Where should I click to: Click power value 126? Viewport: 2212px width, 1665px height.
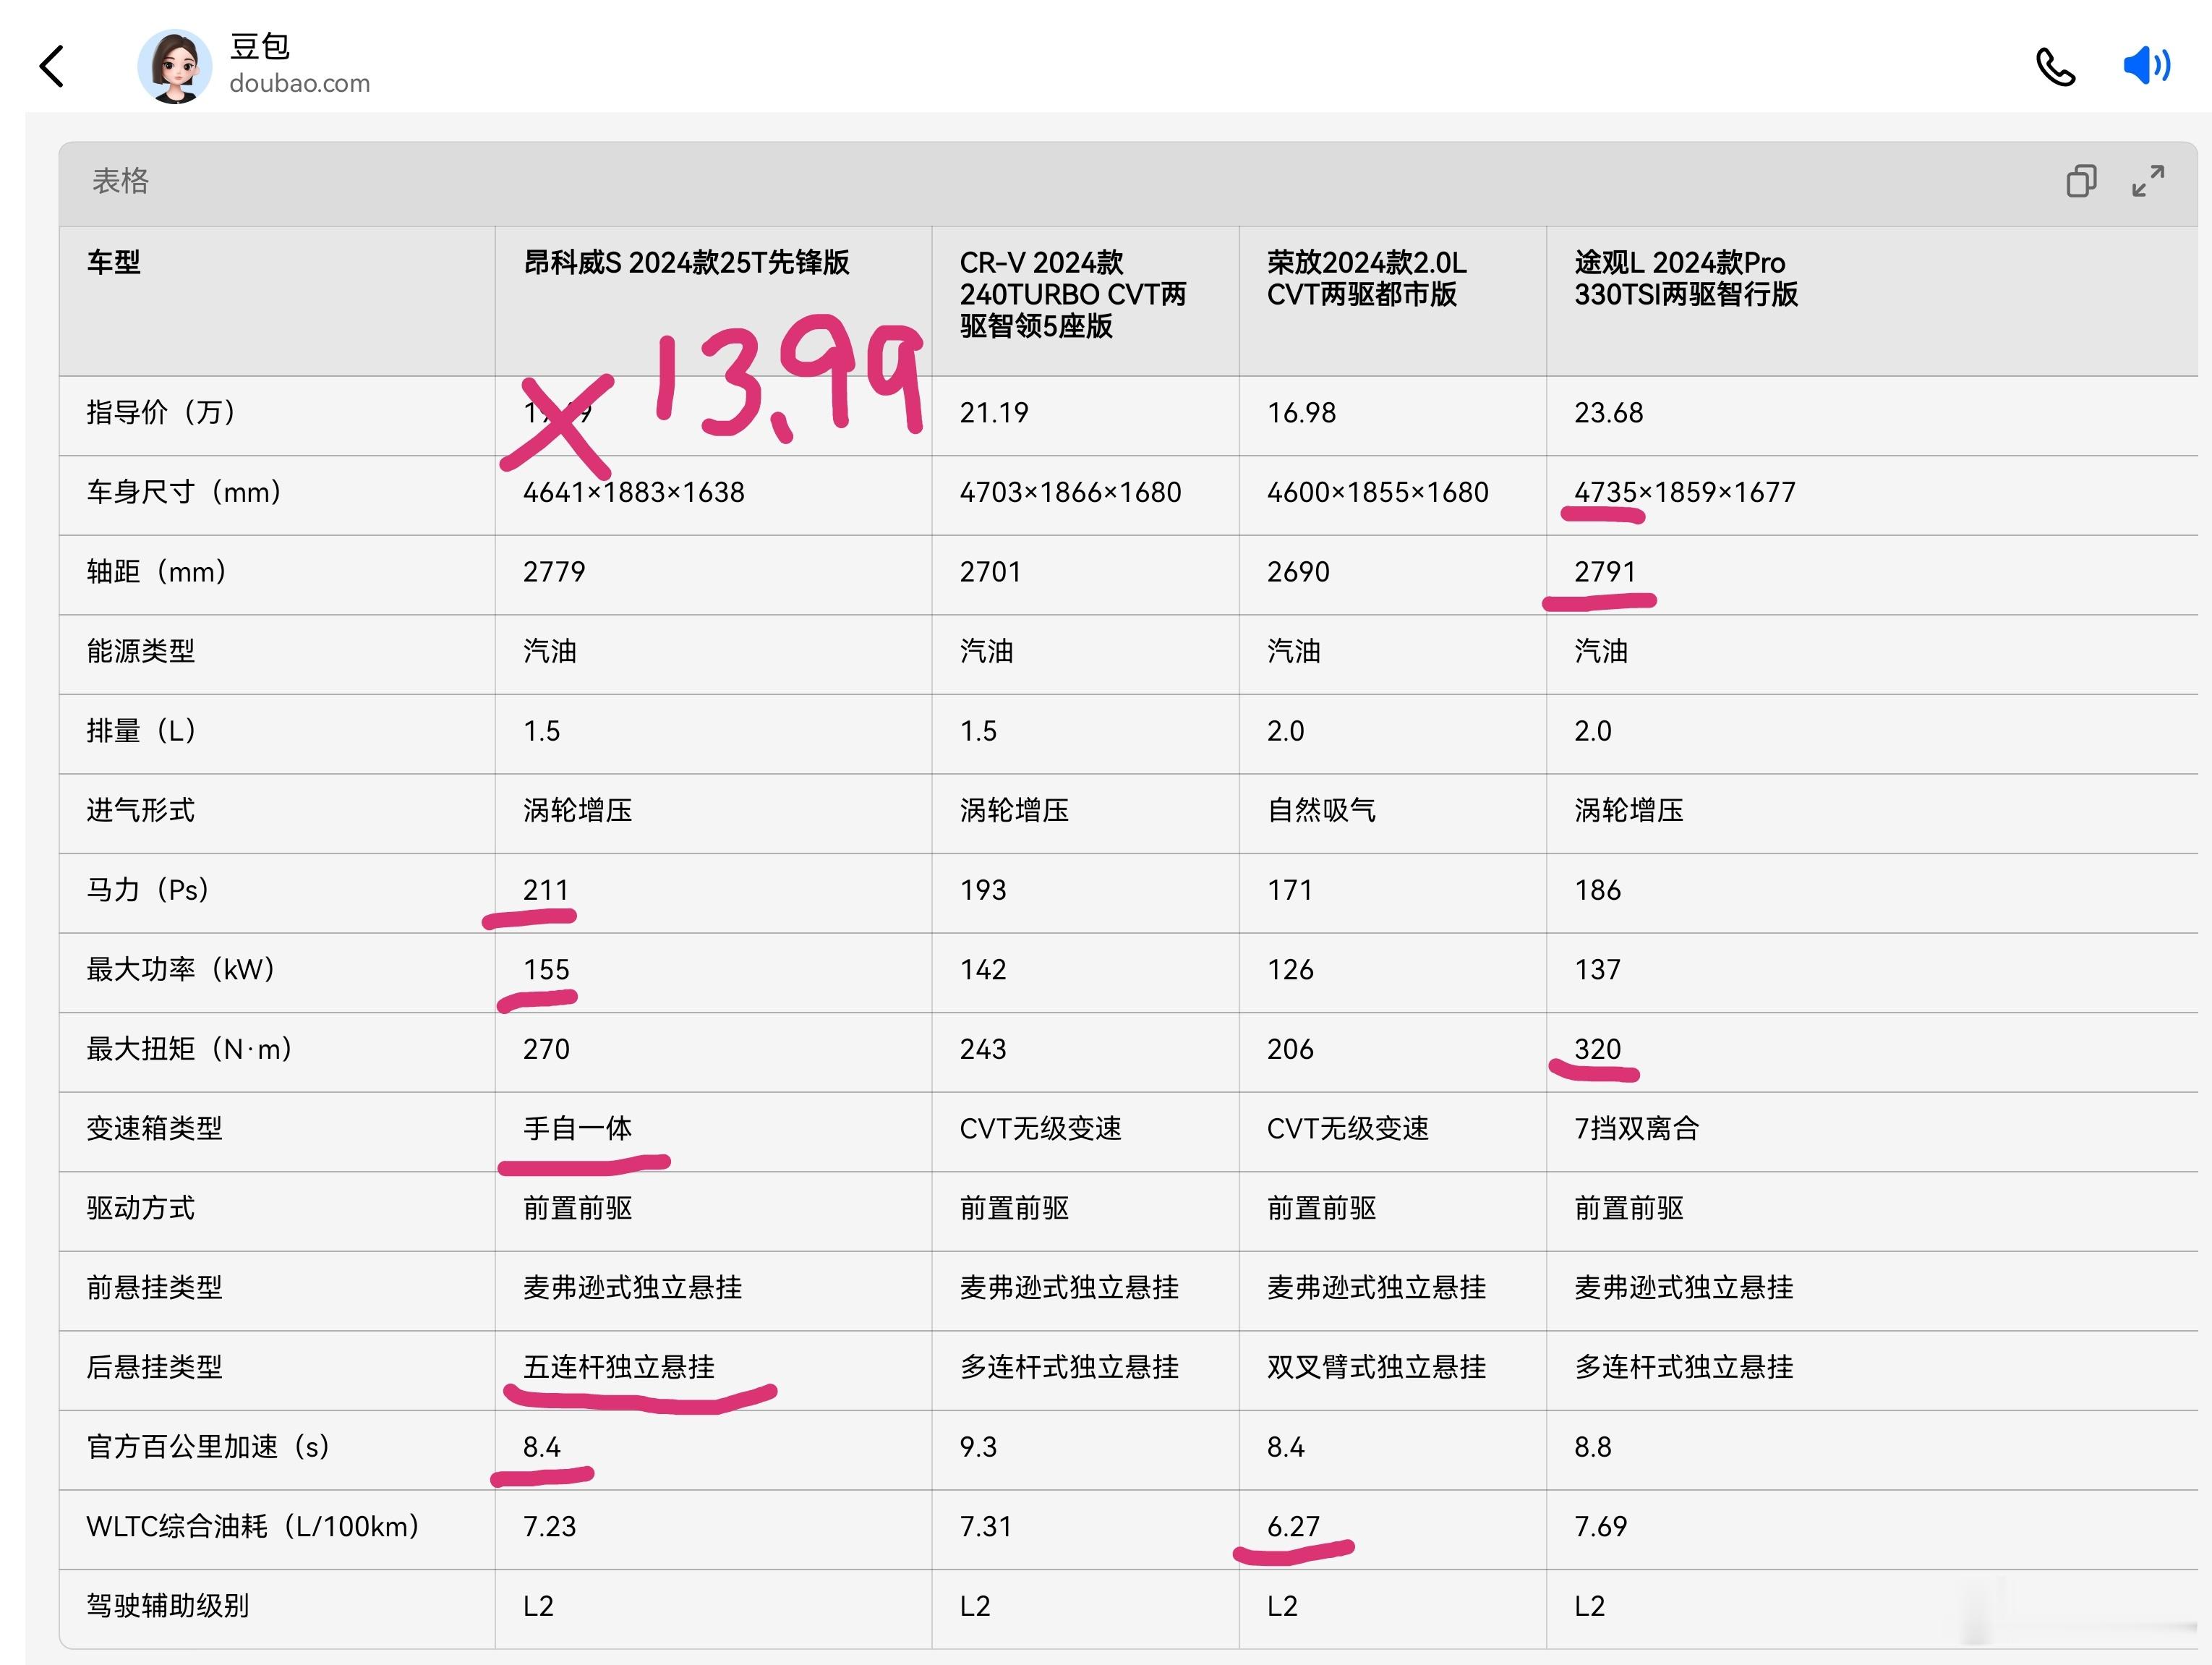(x=1290, y=970)
